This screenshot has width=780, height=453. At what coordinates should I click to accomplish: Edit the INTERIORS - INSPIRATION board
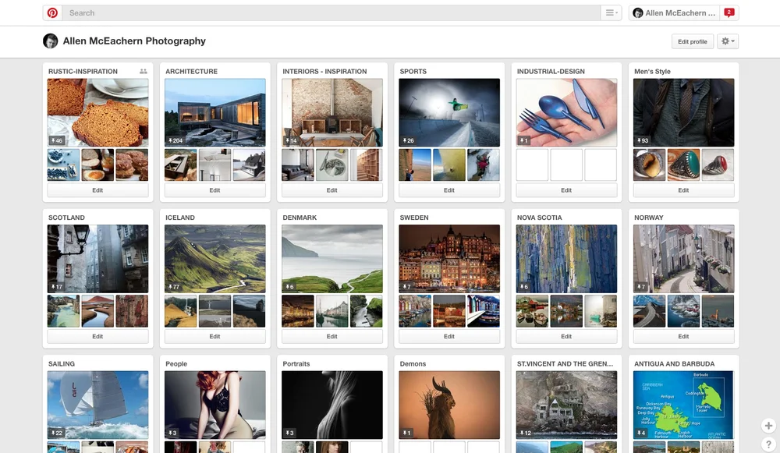(331, 190)
